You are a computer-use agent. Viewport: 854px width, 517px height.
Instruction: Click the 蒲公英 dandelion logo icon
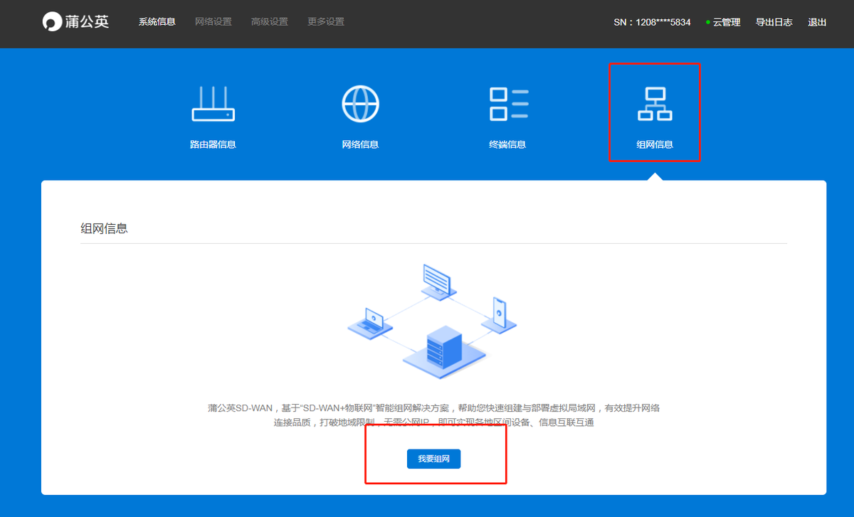click(53, 22)
